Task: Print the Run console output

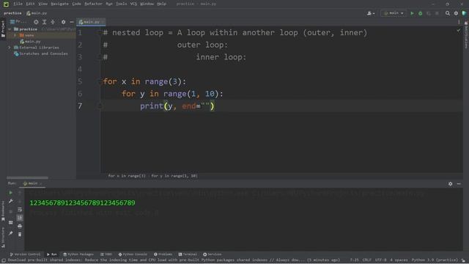Action: (x=20, y=226)
